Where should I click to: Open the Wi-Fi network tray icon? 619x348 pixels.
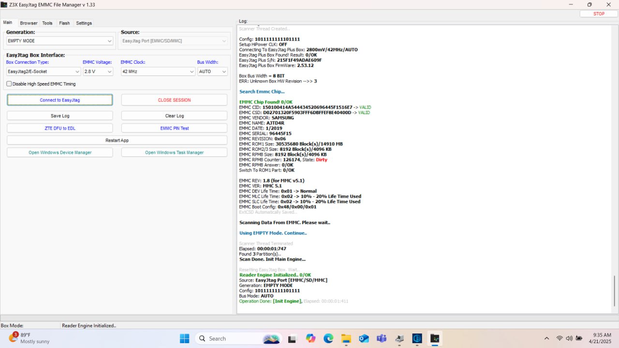tap(560, 338)
